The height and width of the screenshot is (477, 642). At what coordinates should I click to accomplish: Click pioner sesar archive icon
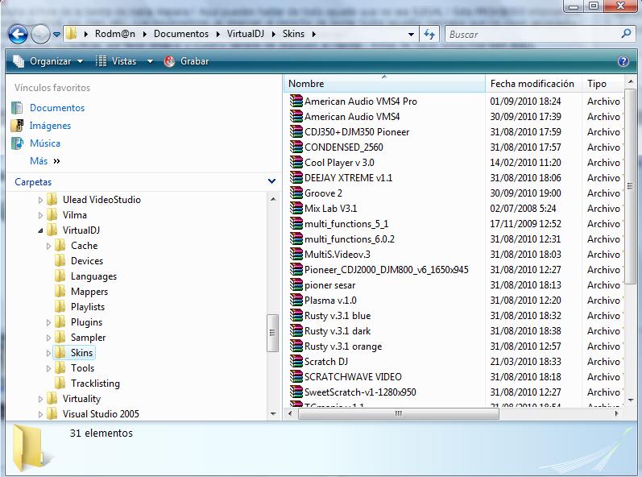click(296, 284)
